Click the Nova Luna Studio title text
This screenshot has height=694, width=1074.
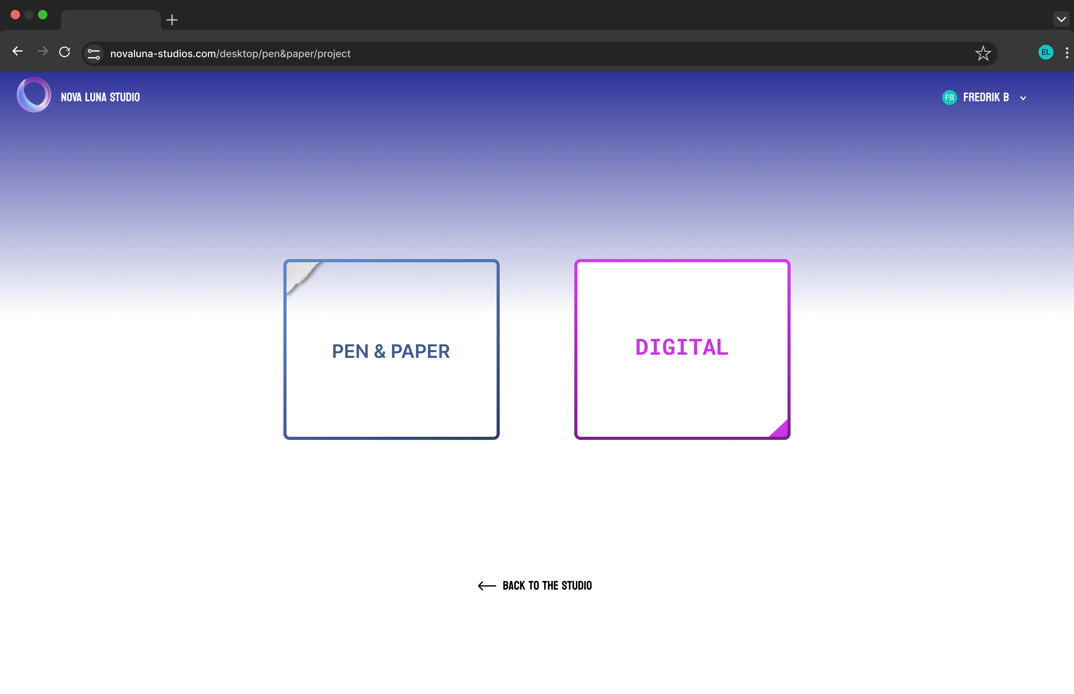pyautogui.click(x=100, y=97)
